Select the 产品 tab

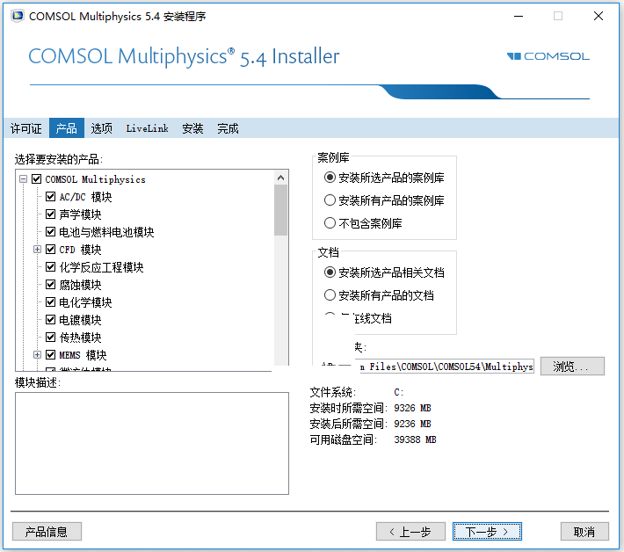click(x=67, y=128)
